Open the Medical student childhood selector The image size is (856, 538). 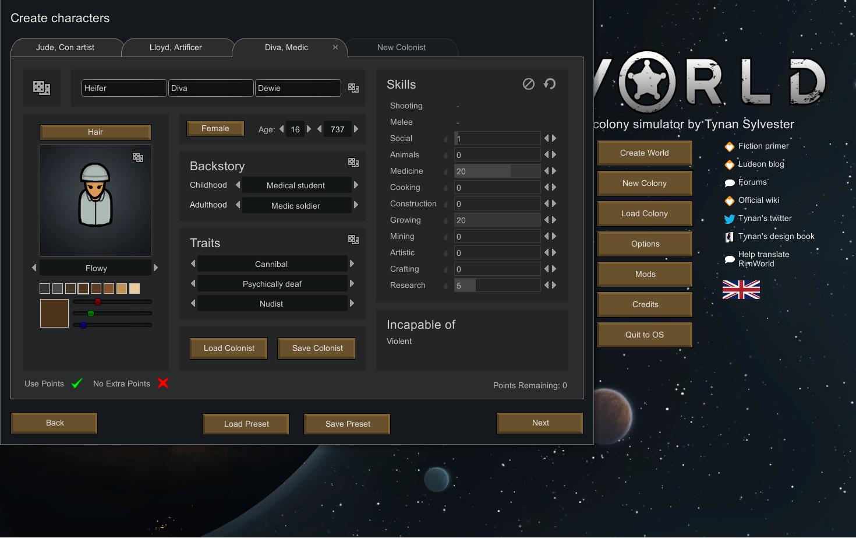[x=296, y=185]
